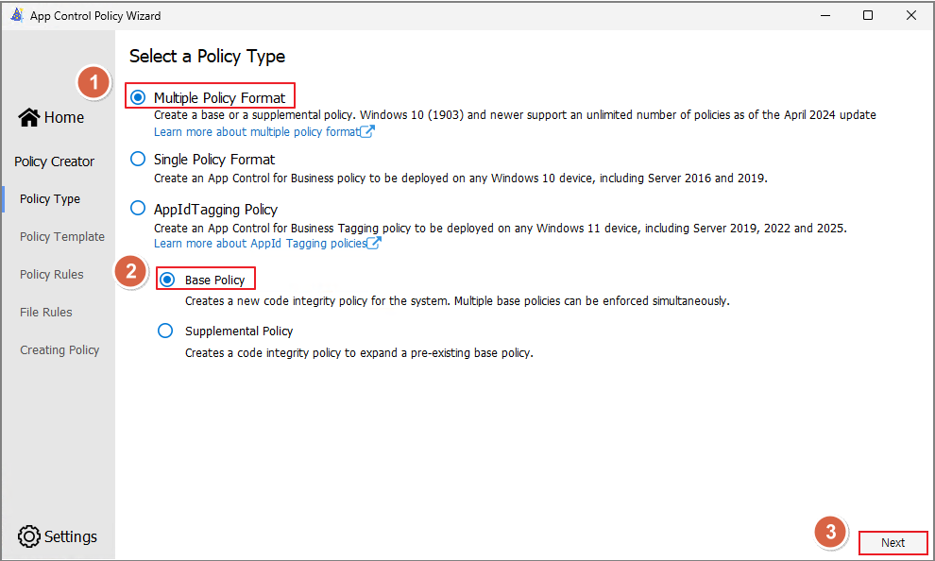Maximize the App Control Policy Wizard window

[x=868, y=15]
